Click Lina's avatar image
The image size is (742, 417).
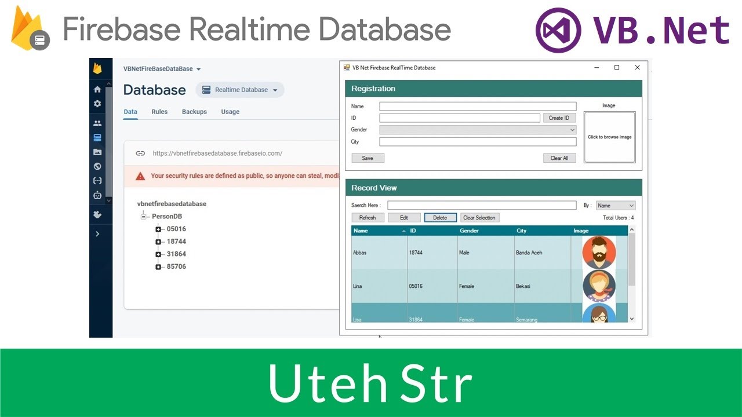[599, 286]
